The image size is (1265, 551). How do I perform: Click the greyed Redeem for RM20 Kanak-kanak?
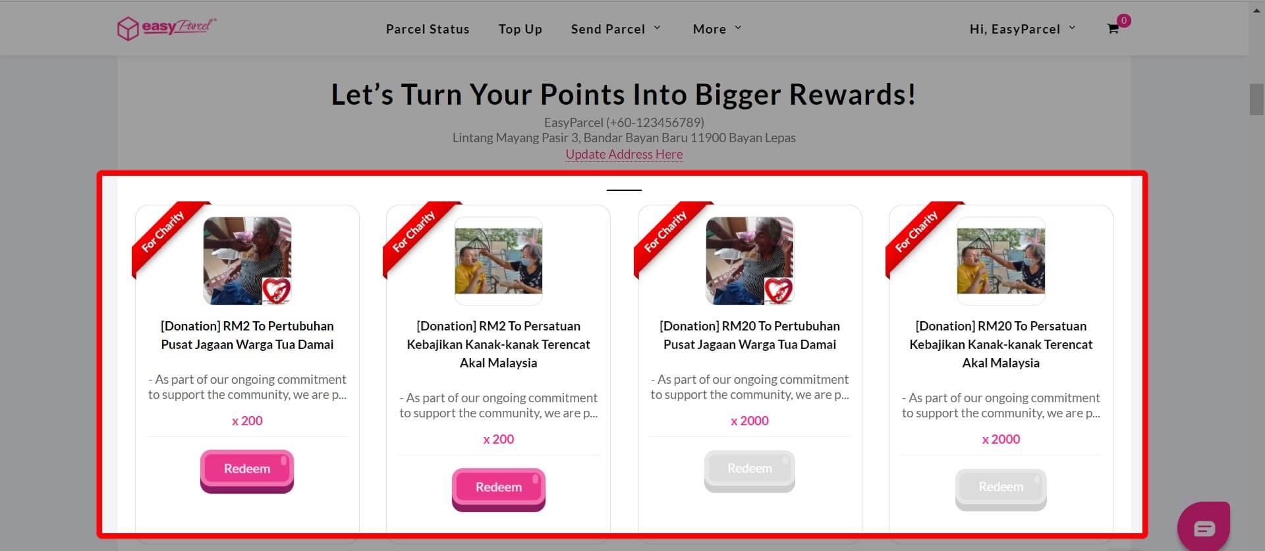tap(1001, 488)
